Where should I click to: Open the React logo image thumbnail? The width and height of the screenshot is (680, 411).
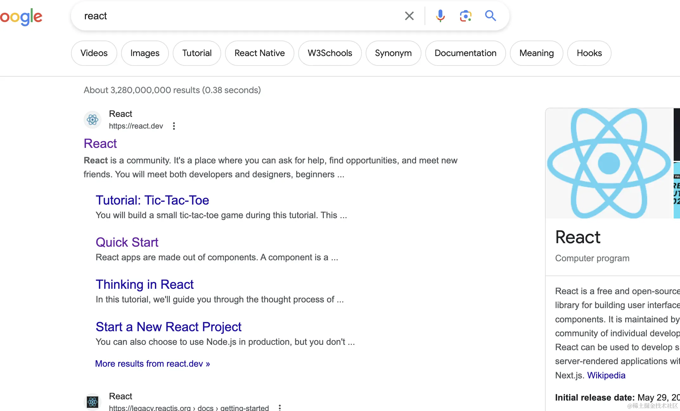[609, 163]
